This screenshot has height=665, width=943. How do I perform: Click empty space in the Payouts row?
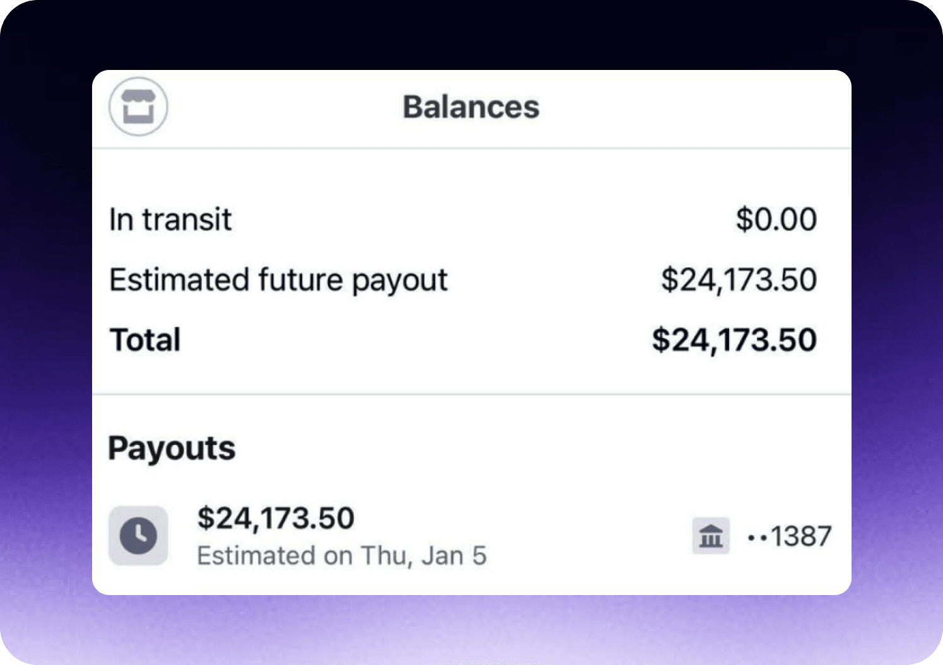[x=587, y=536]
